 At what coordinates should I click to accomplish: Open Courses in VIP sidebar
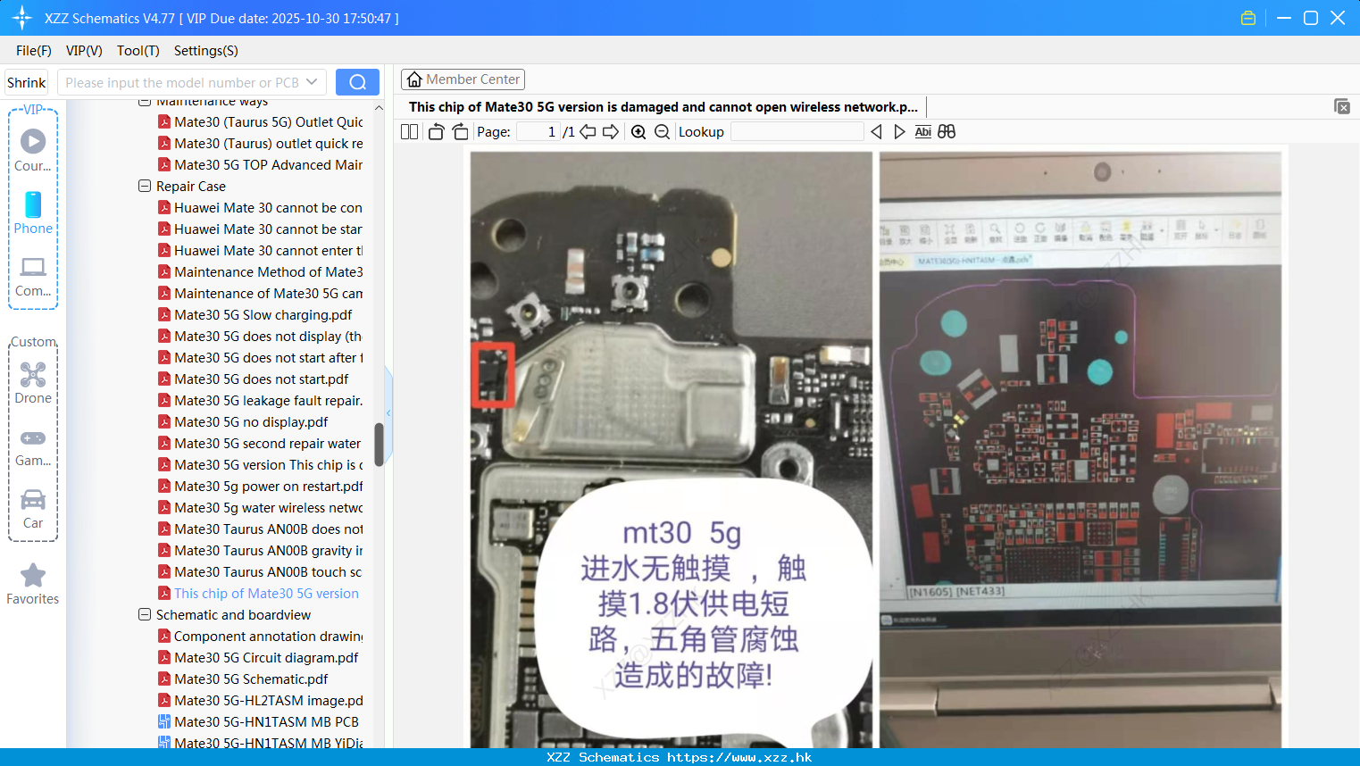33,150
